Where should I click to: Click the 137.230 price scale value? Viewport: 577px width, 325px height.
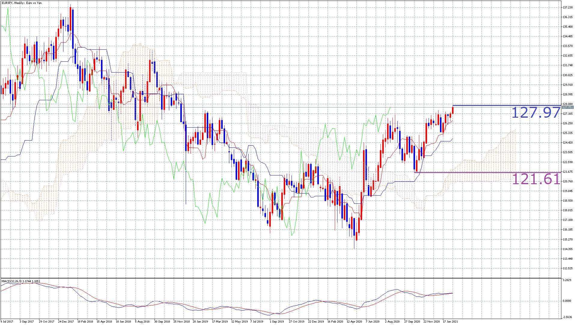568,7
